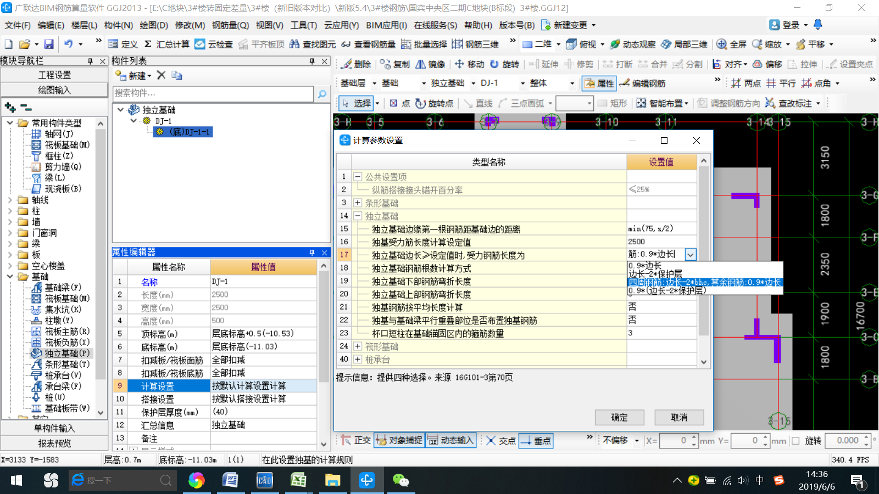
Task: Toggle 对象捕捉 object snap
Action: (399, 440)
